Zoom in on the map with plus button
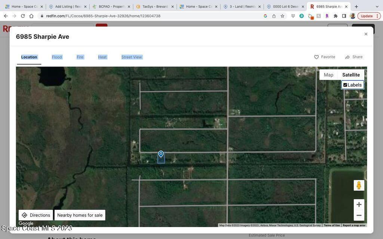 (x=359, y=205)
